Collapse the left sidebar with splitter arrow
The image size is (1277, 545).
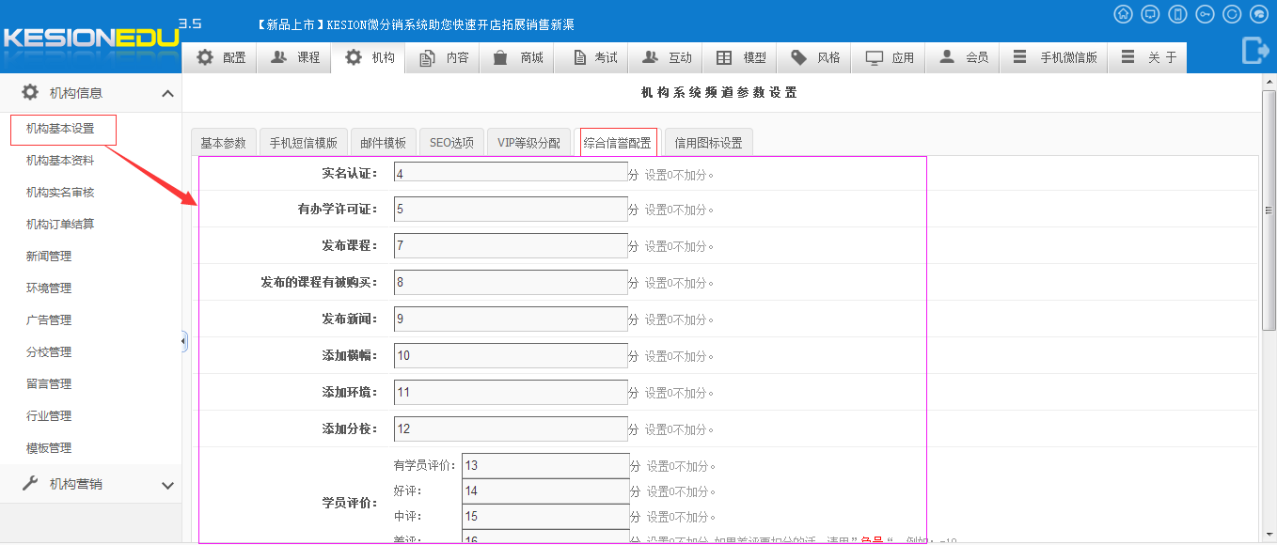(183, 342)
